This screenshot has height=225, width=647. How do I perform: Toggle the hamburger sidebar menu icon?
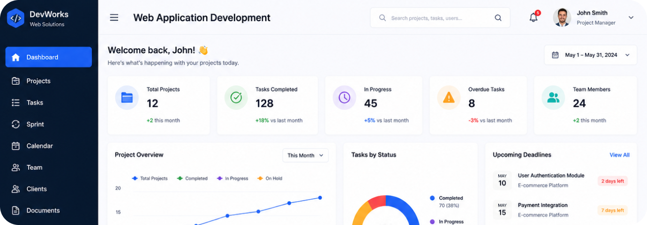pos(114,18)
